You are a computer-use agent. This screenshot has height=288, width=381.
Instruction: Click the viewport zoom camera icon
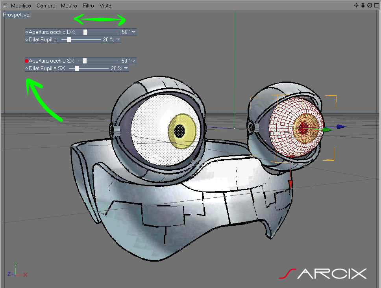[x=363, y=6]
